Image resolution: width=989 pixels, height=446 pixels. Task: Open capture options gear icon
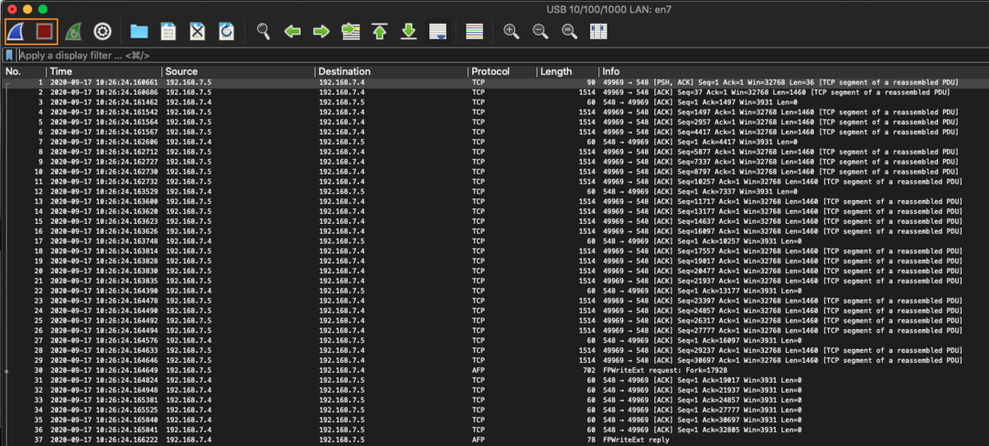[x=102, y=31]
